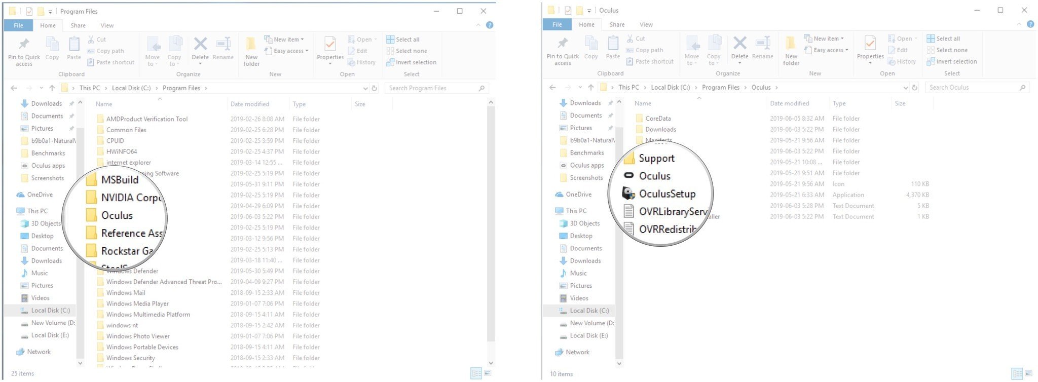
Task: Open Easy access dropdown in Program Files window
Action: click(x=286, y=51)
